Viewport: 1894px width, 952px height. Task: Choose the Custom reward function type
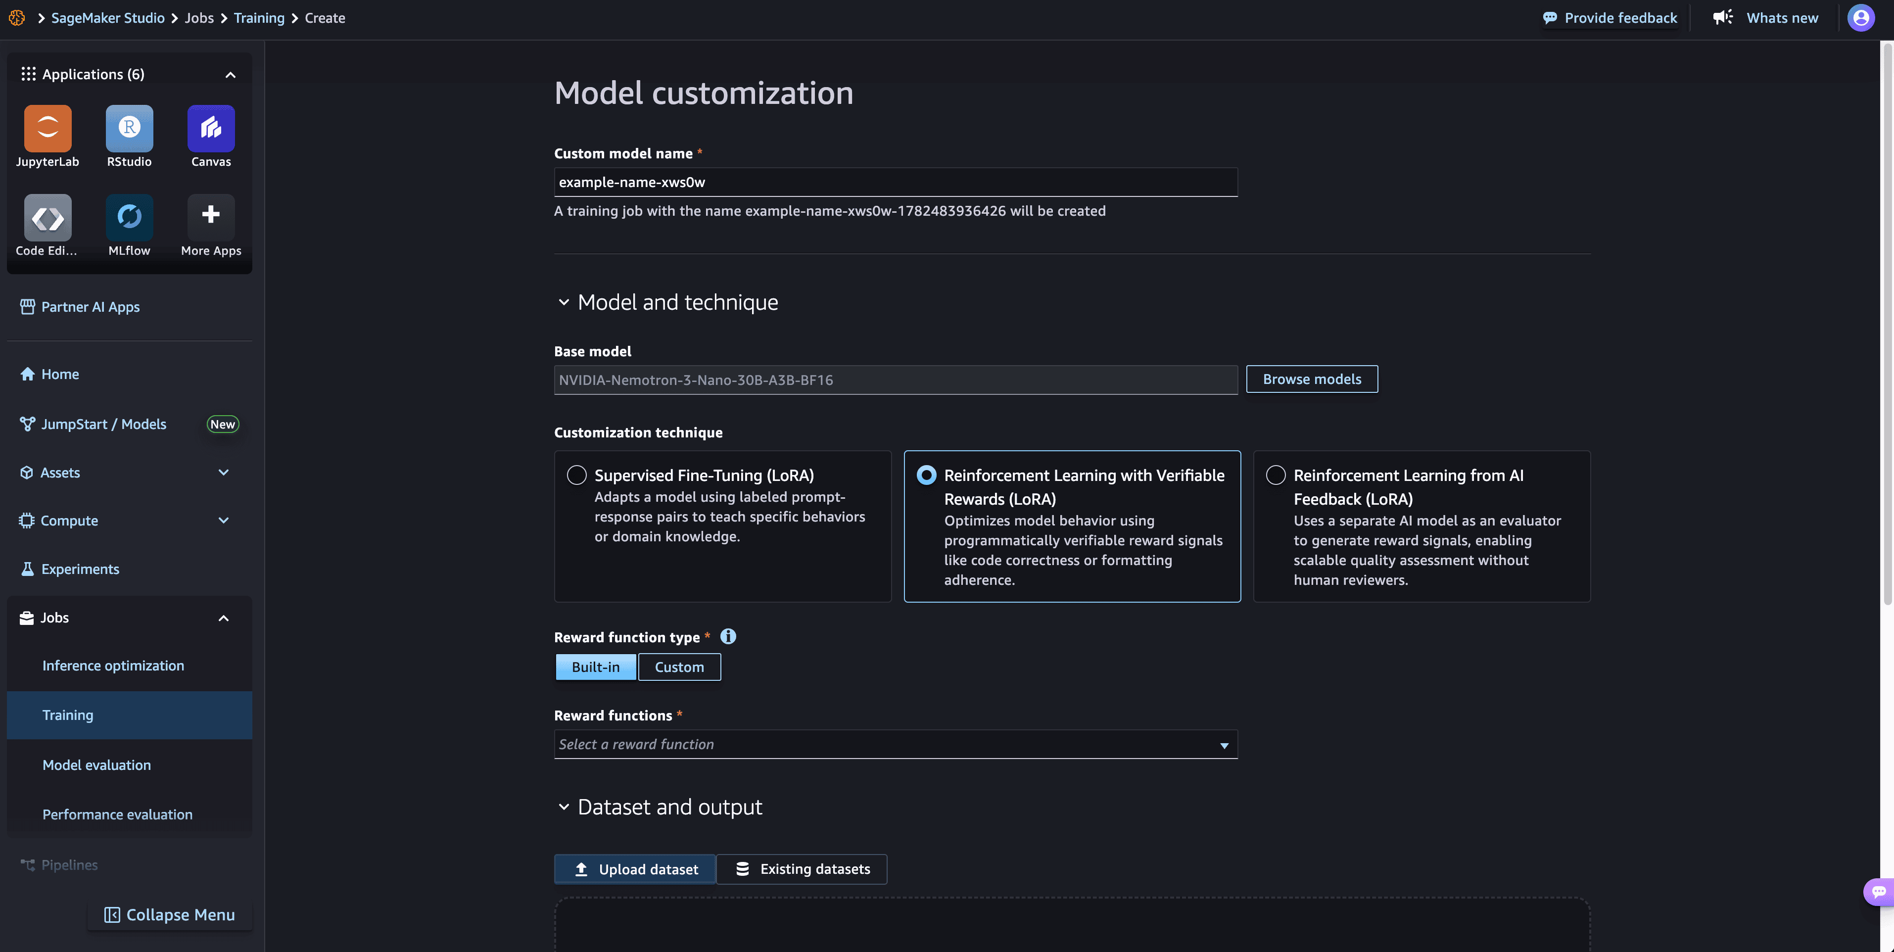[679, 667]
